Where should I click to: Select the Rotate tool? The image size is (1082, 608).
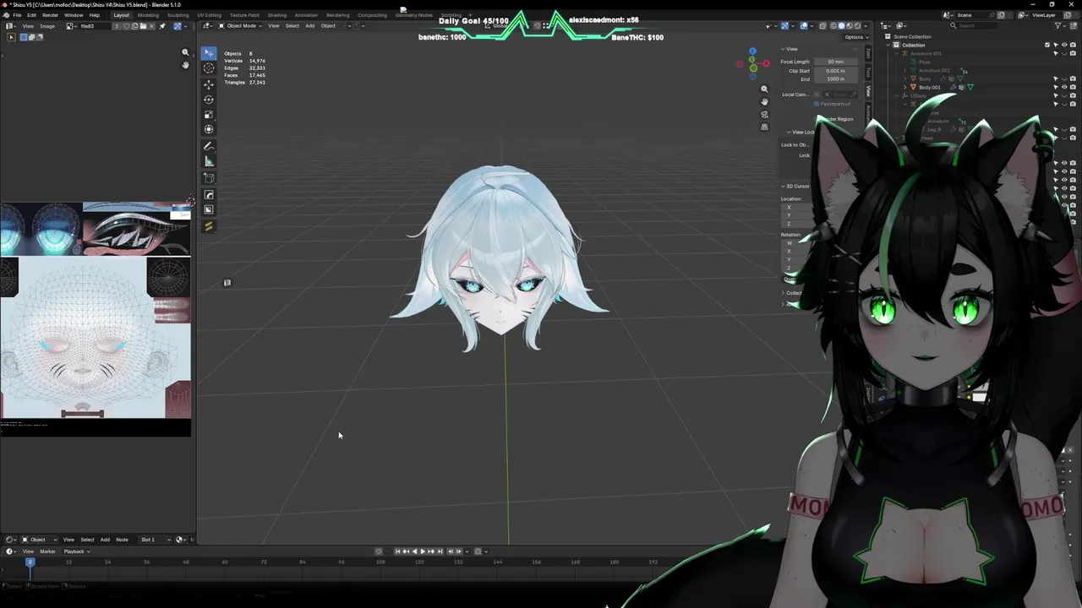coord(209,100)
